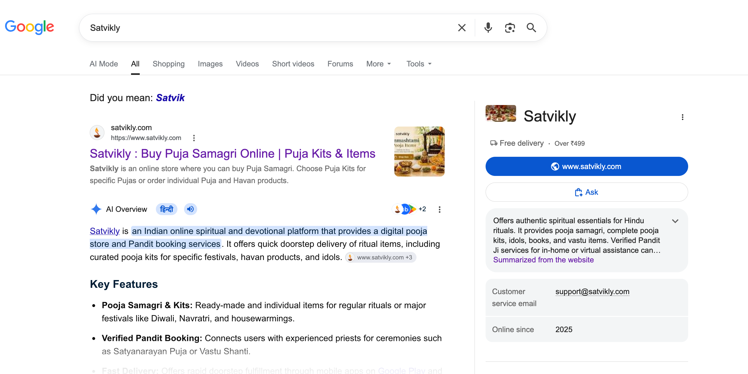Click the Satvikly link in AI Overview
This screenshot has width=748, height=374.
[105, 231]
